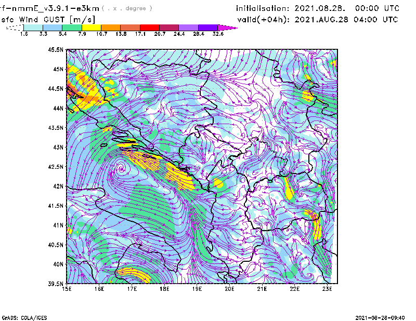The image size is (416, 321).
Task: Click the 21E longitude label
Action: point(262,289)
